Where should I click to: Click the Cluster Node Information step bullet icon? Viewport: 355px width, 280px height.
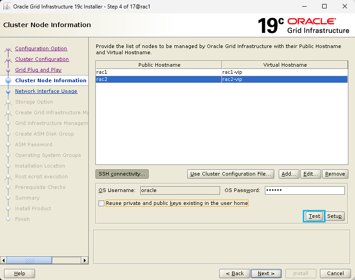pyautogui.click(x=8, y=80)
